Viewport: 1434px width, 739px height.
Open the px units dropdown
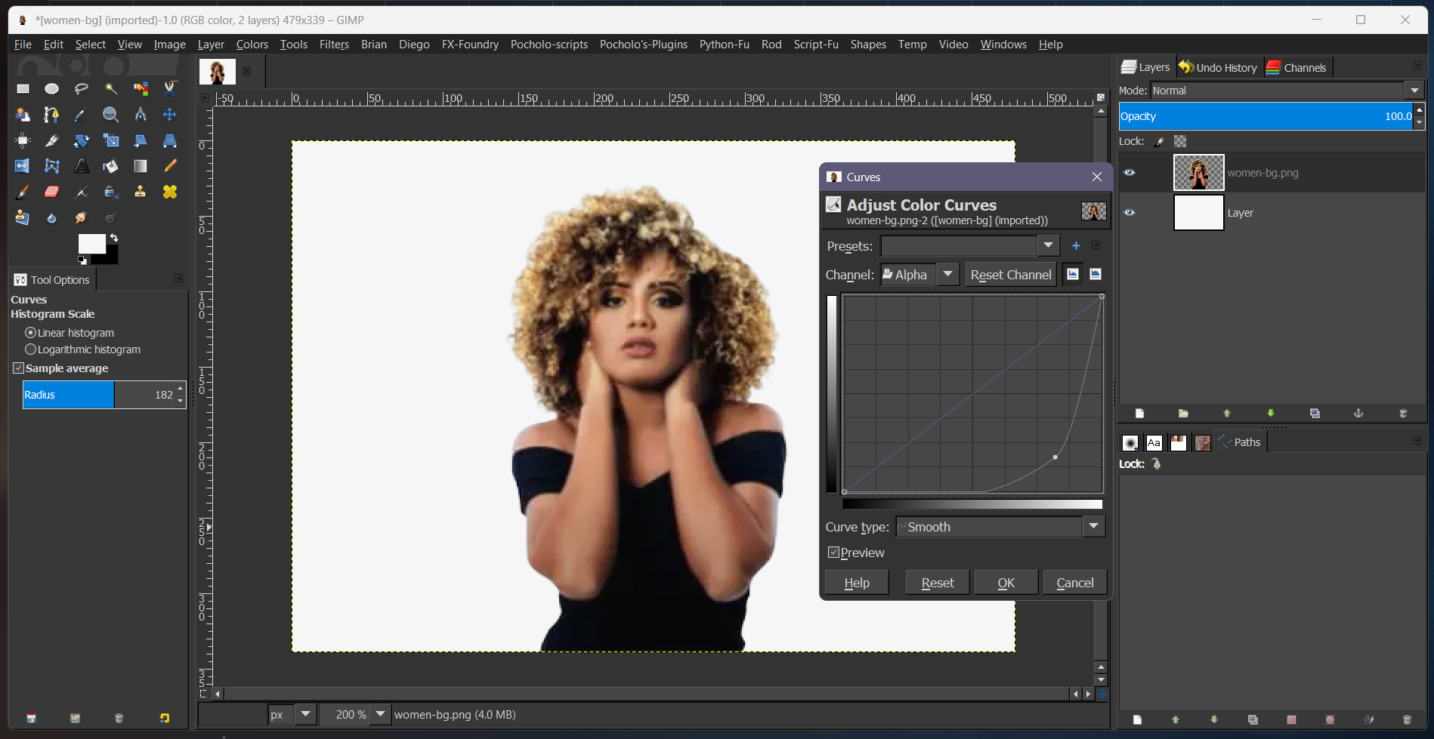point(305,714)
